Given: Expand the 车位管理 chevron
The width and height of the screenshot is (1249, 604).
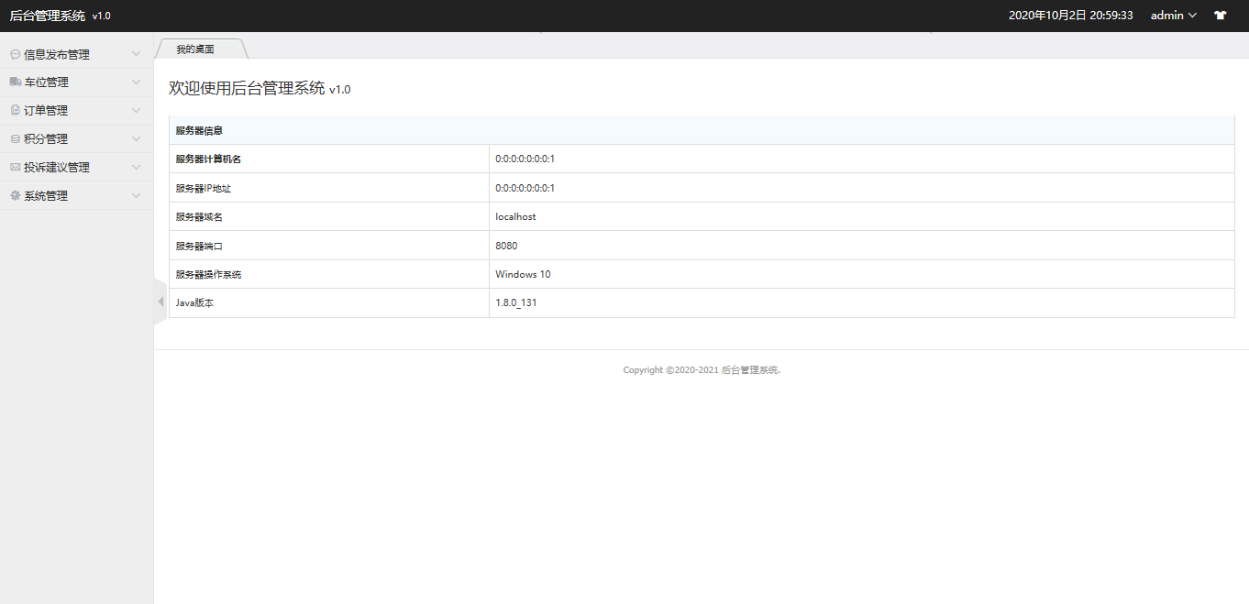Looking at the screenshot, I should (137, 82).
